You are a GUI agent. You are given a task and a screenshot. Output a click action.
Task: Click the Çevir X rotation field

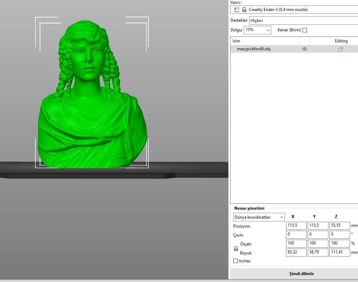pos(296,234)
